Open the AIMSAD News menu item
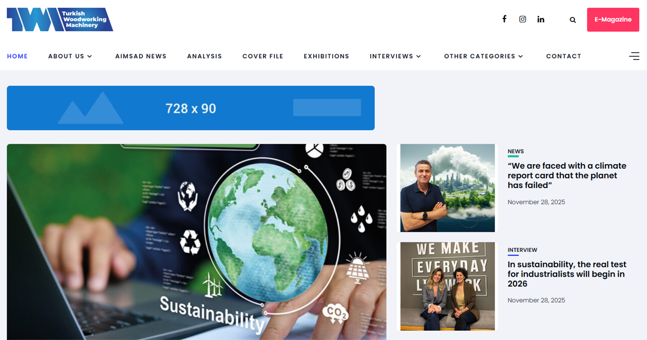The width and height of the screenshot is (647, 340). tap(141, 56)
